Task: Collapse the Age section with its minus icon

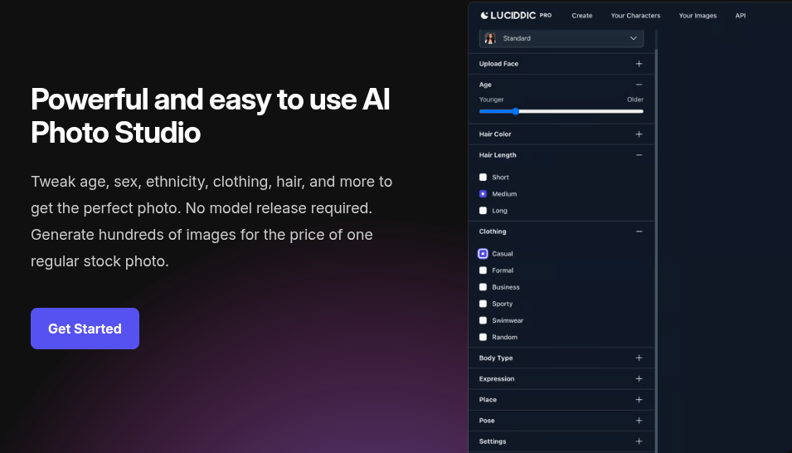Action: point(639,85)
